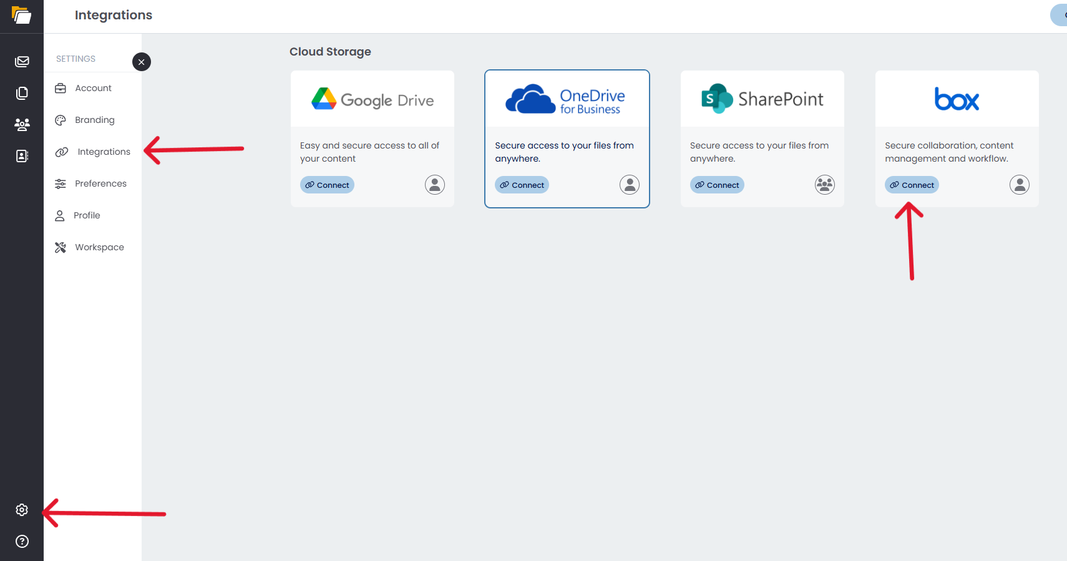
Task: Click user icon on OneDrive card
Action: pyautogui.click(x=630, y=185)
